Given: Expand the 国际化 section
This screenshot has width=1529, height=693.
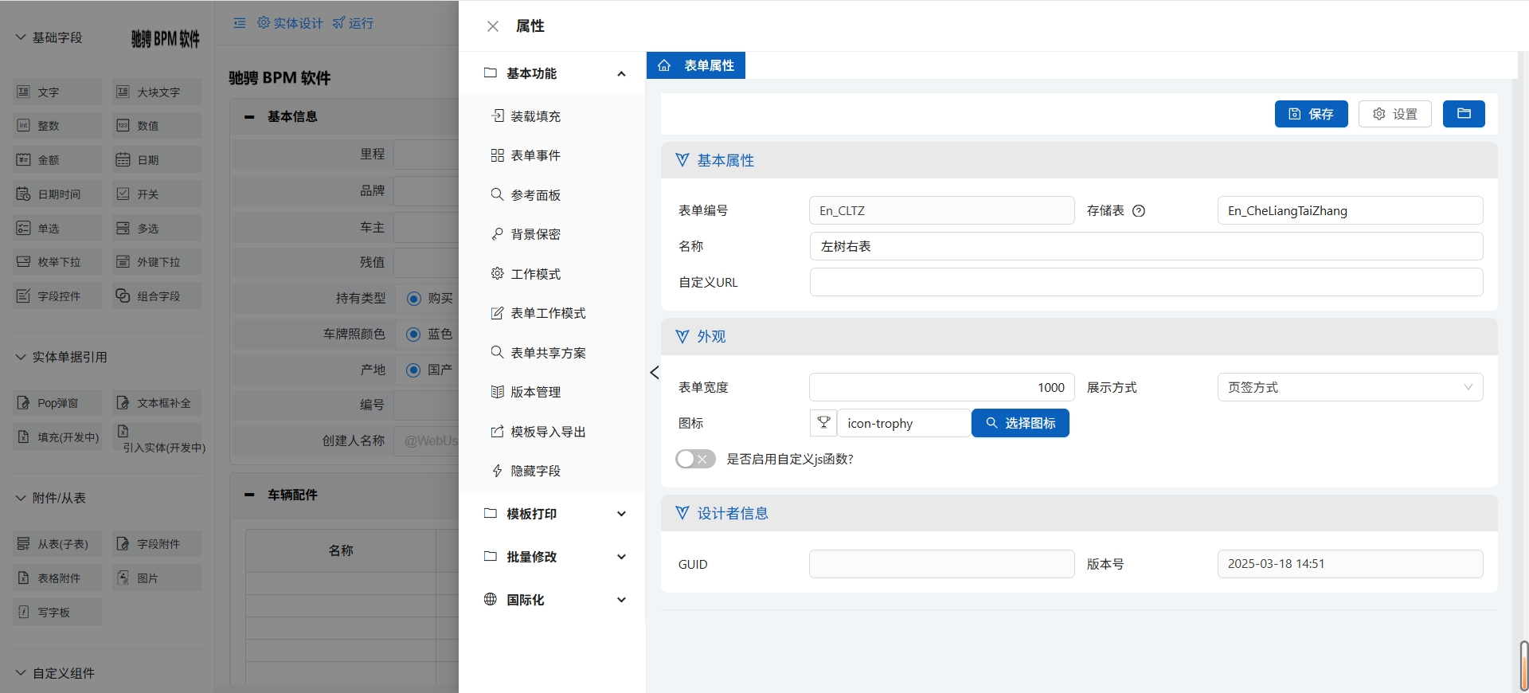Looking at the screenshot, I should point(554,600).
